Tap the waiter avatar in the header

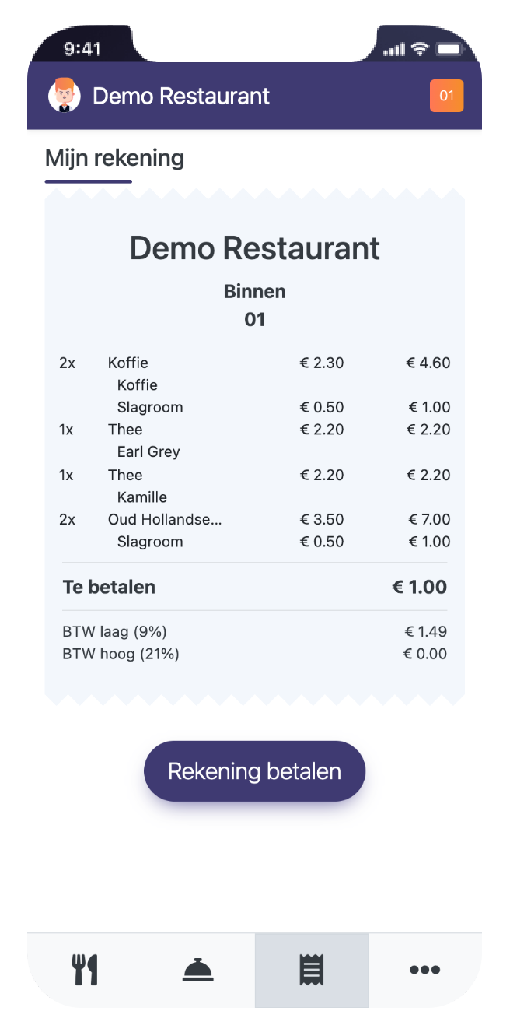pos(65,96)
